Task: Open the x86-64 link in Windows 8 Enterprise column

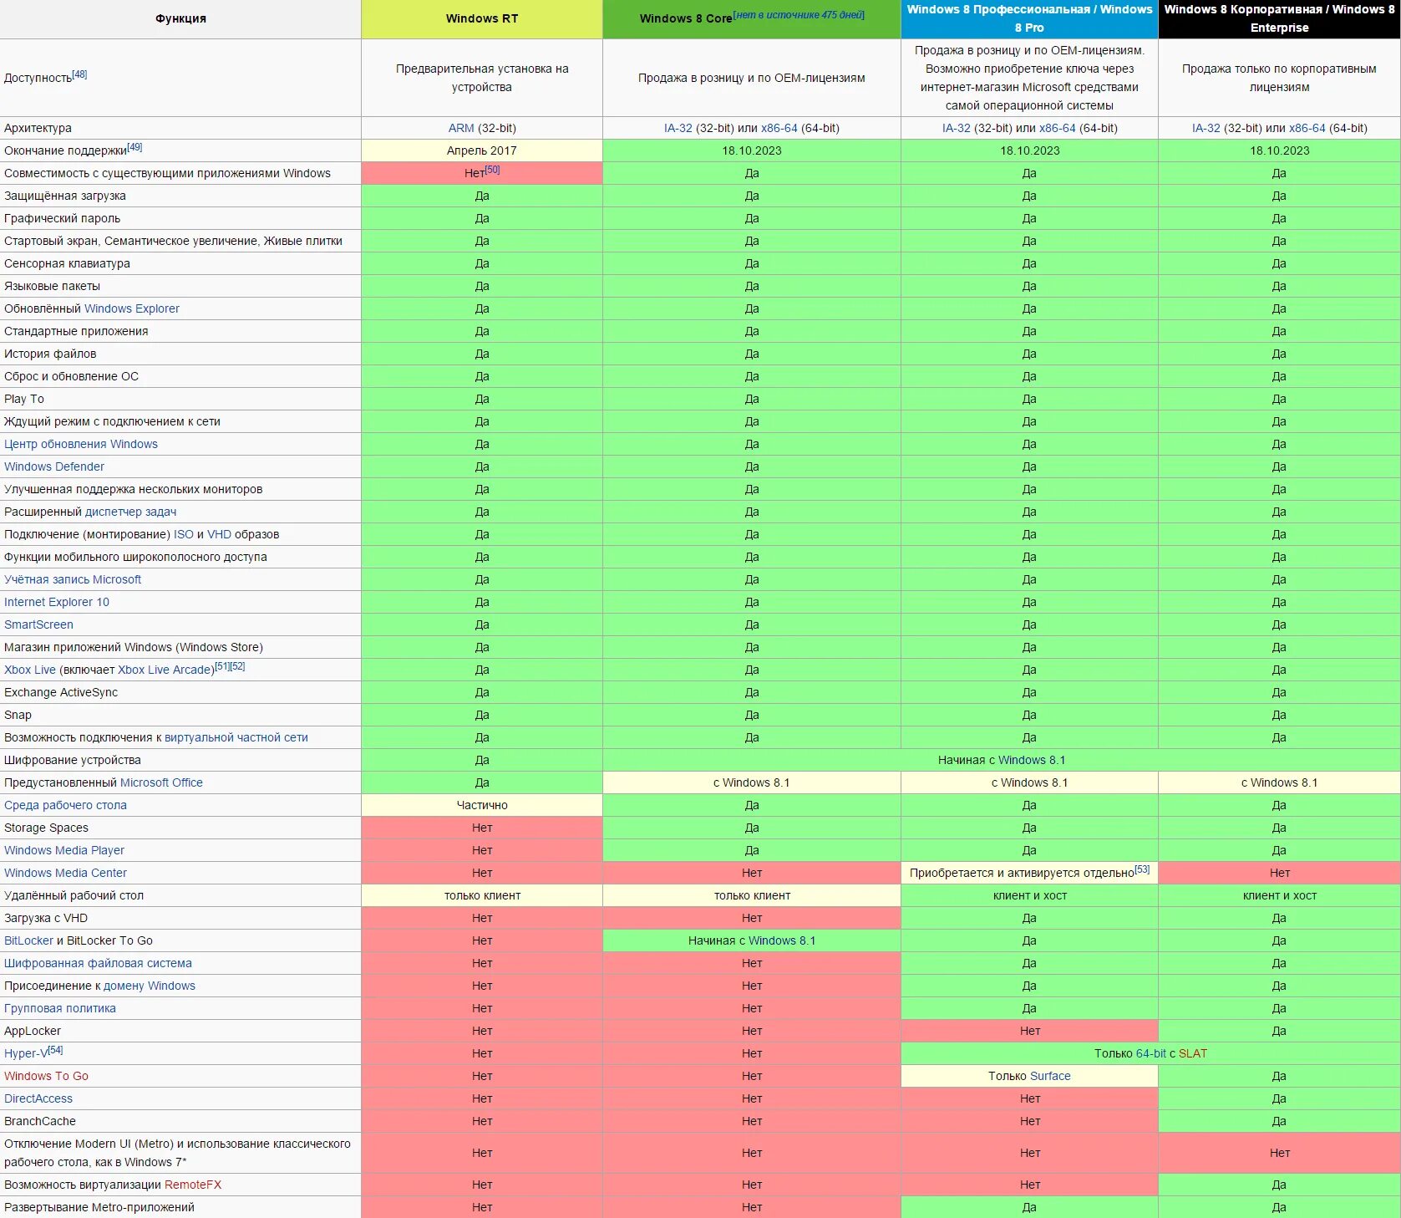Action: 1307,128
